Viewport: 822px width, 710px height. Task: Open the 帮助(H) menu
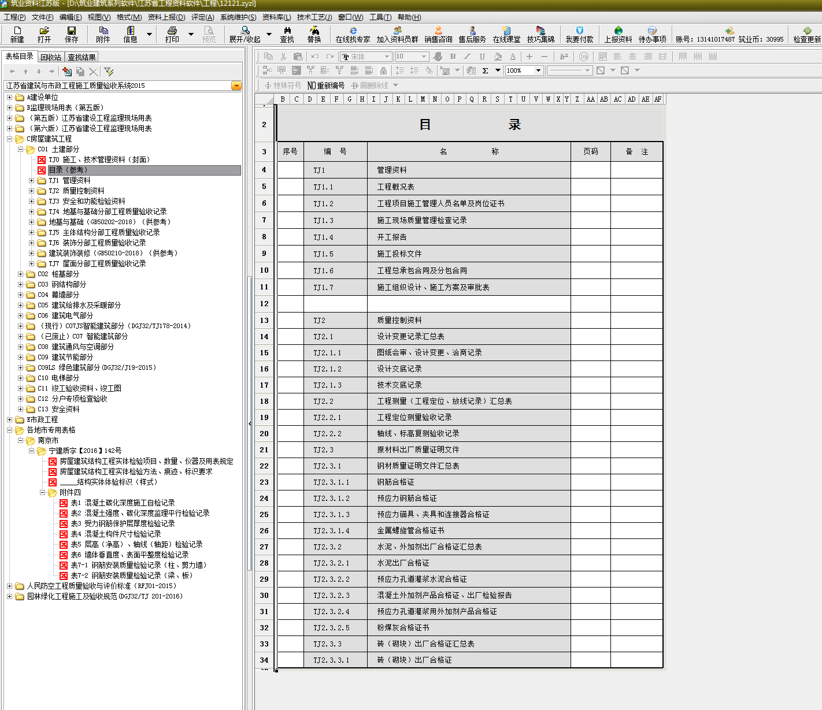click(x=409, y=17)
